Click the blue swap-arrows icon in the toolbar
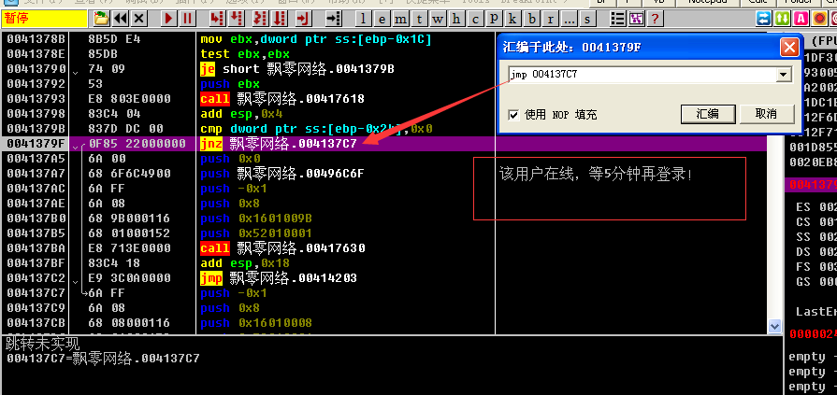The height and width of the screenshot is (395, 837). 764,19
